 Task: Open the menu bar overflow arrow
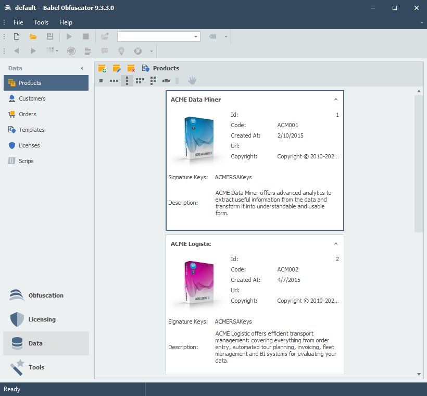(422, 22)
